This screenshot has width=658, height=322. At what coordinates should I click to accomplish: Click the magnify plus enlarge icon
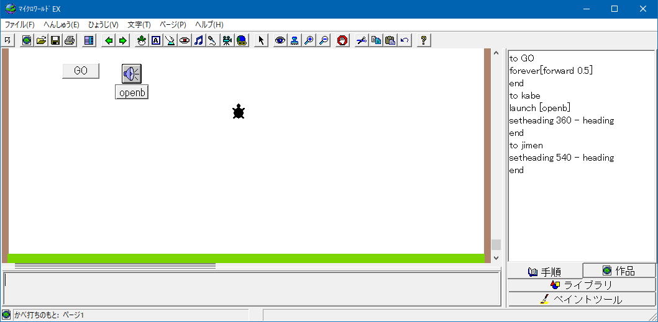(x=309, y=41)
